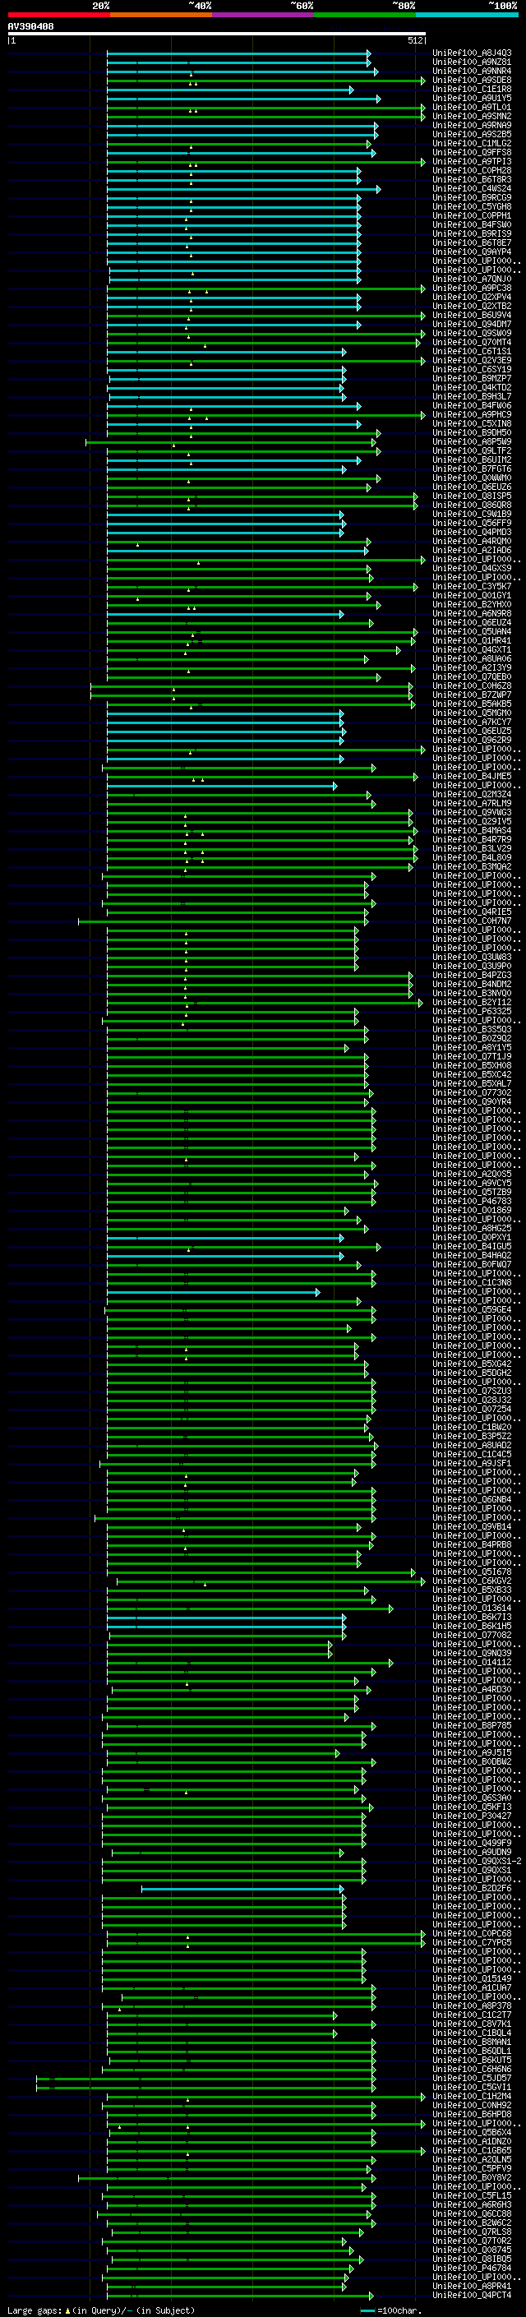The height and width of the screenshot is (2317, 526).
Task: Select label UniRef100_B4JME5
Action: 472,776
